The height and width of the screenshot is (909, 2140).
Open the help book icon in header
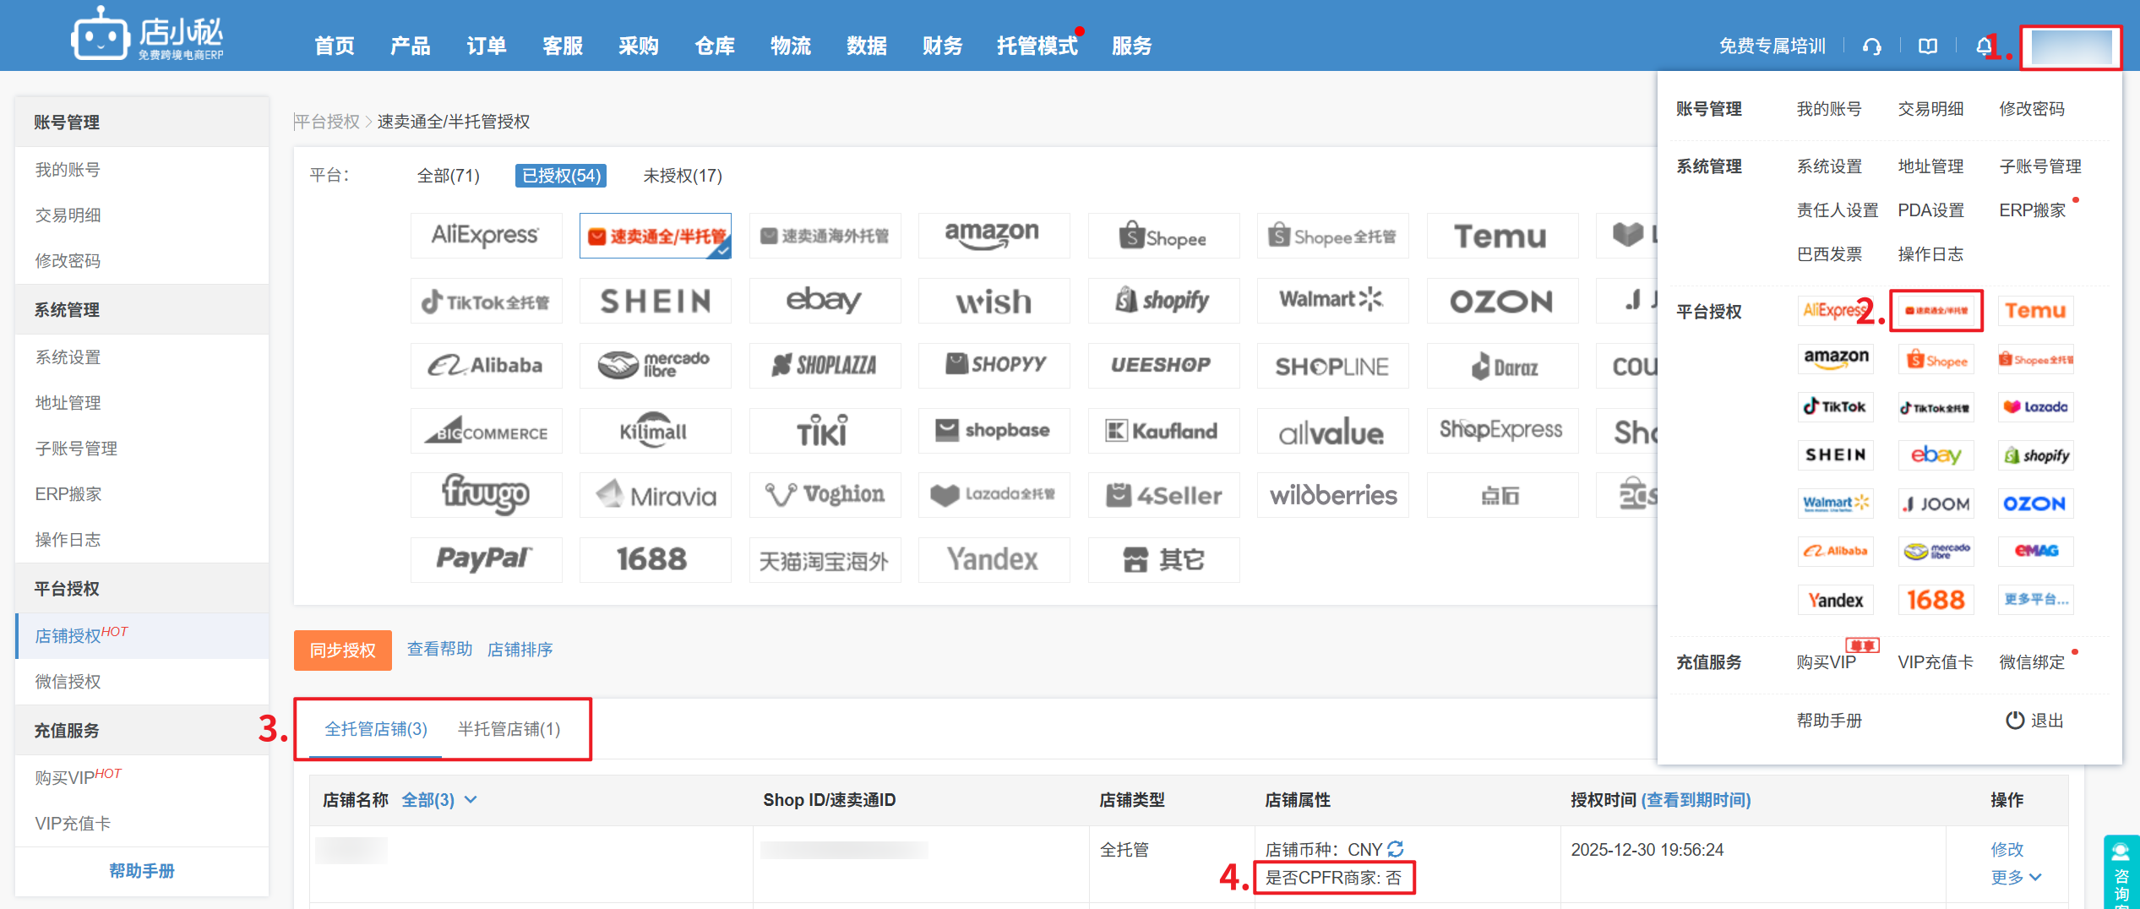click(1927, 46)
